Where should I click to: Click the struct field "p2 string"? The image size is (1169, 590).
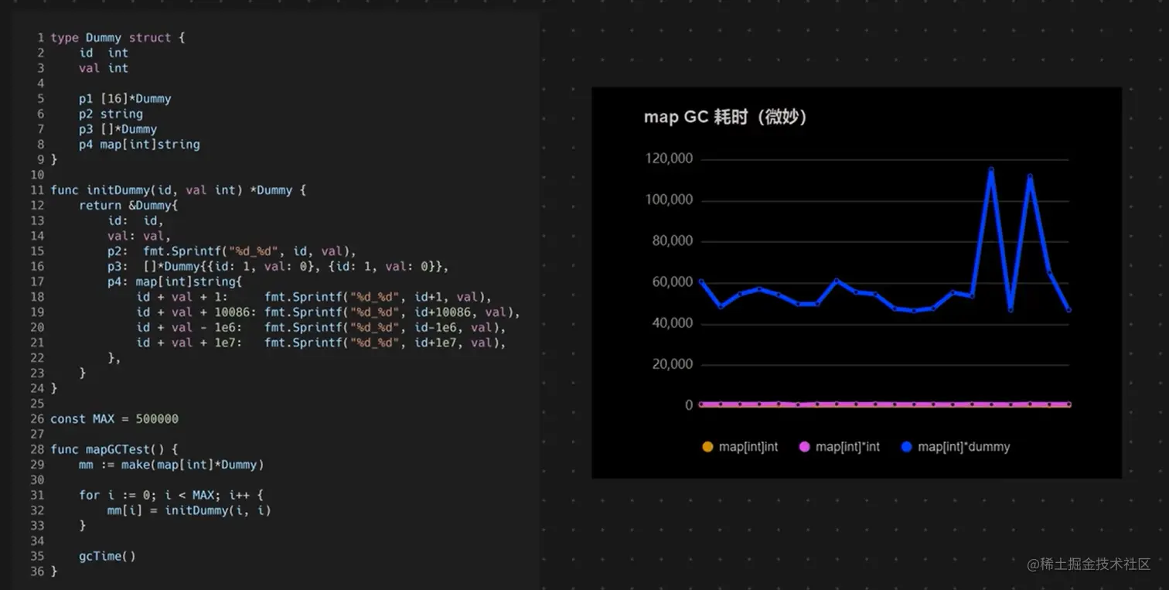111,114
